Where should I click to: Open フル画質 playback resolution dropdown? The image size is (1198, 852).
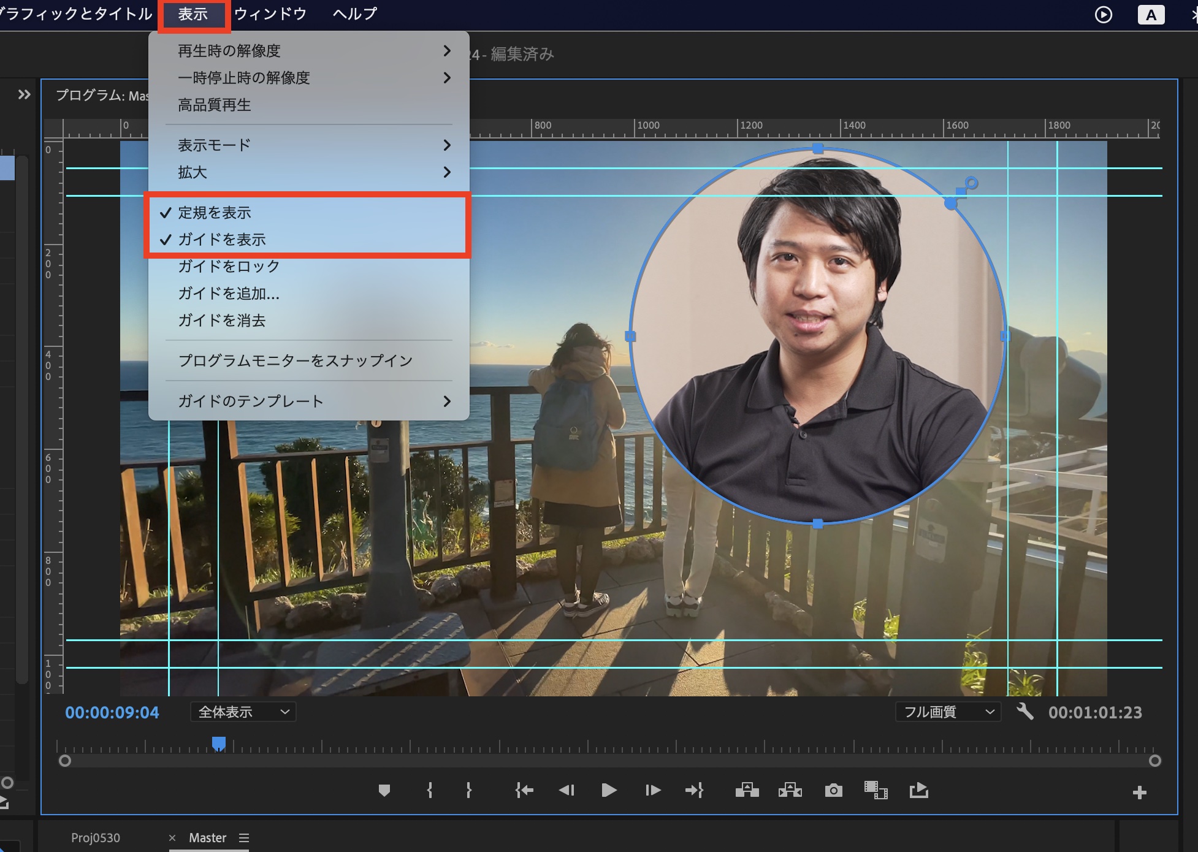click(948, 712)
